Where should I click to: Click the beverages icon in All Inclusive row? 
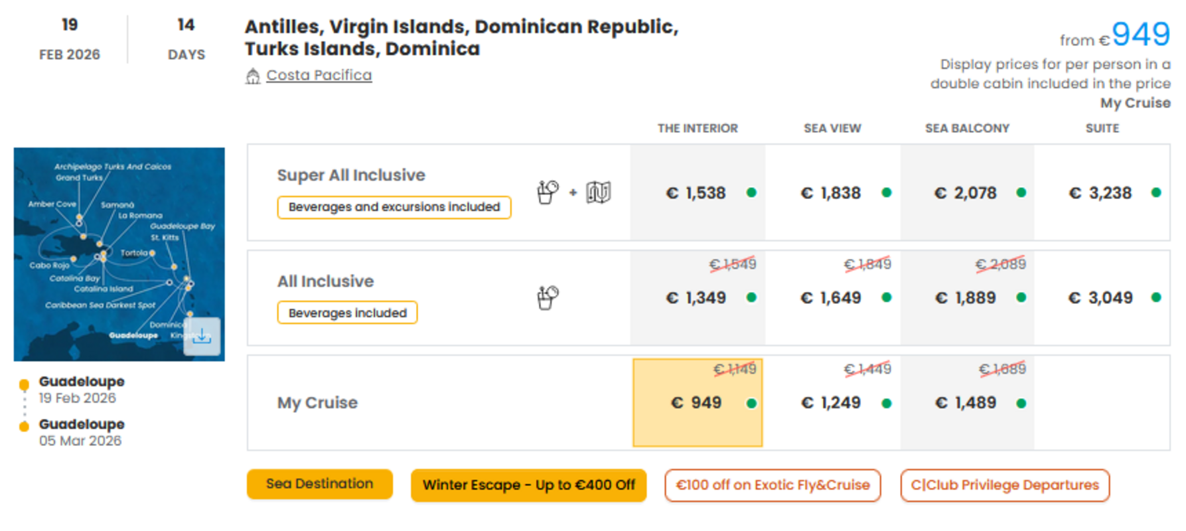(x=548, y=297)
